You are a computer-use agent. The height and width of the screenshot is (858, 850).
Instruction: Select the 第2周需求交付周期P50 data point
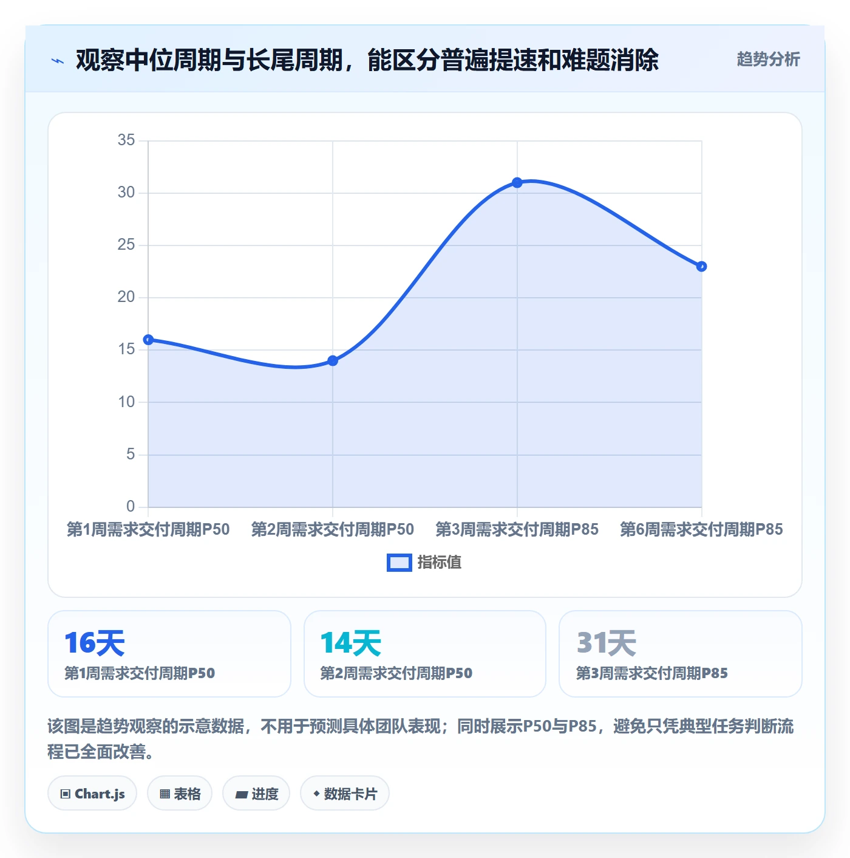tap(333, 361)
